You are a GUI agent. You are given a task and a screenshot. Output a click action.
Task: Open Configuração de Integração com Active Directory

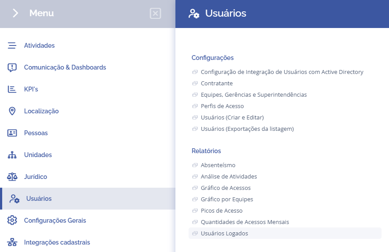click(x=282, y=72)
